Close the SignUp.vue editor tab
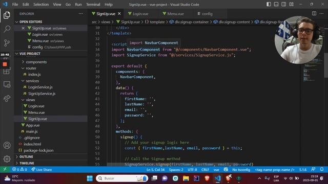Screen dimensions: 328x184 point(119,14)
